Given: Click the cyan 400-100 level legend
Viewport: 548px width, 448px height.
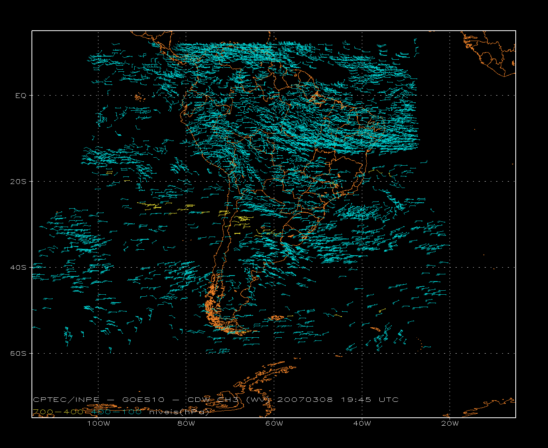Looking at the screenshot, I should (x=116, y=412).
